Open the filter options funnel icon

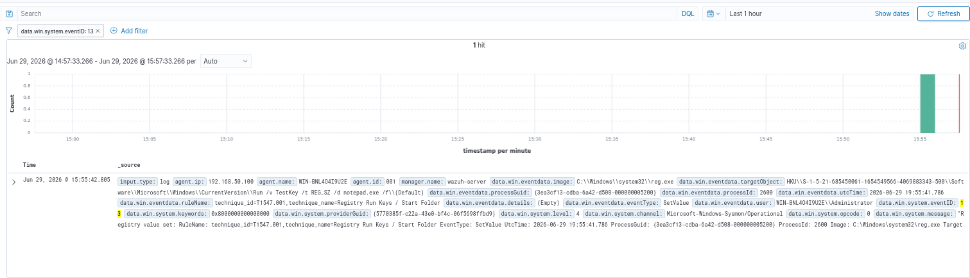[x=9, y=30]
